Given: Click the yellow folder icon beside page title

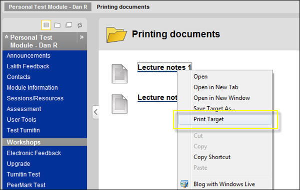Looking at the screenshot, I should tap(116, 35).
